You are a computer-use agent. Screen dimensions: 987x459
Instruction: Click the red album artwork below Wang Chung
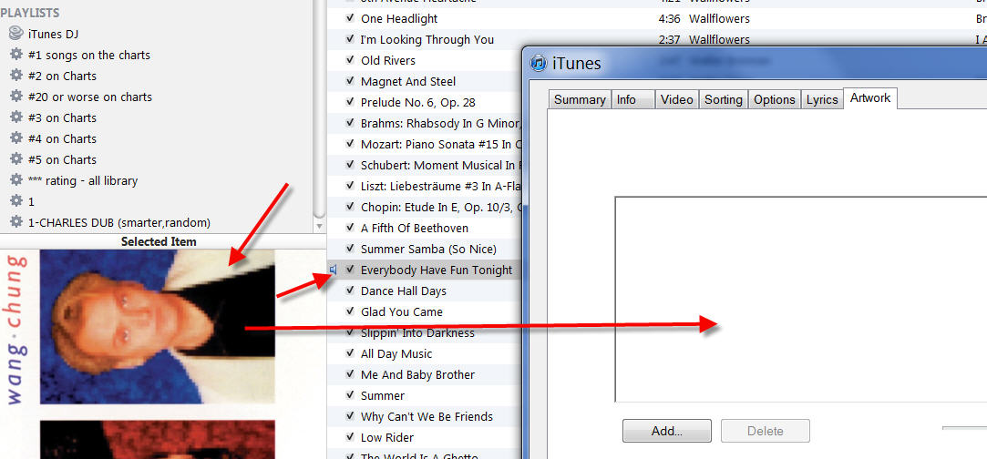click(x=158, y=440)
